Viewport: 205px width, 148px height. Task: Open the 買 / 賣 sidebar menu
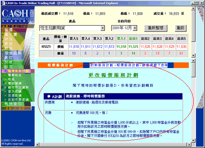click(11, 35)
